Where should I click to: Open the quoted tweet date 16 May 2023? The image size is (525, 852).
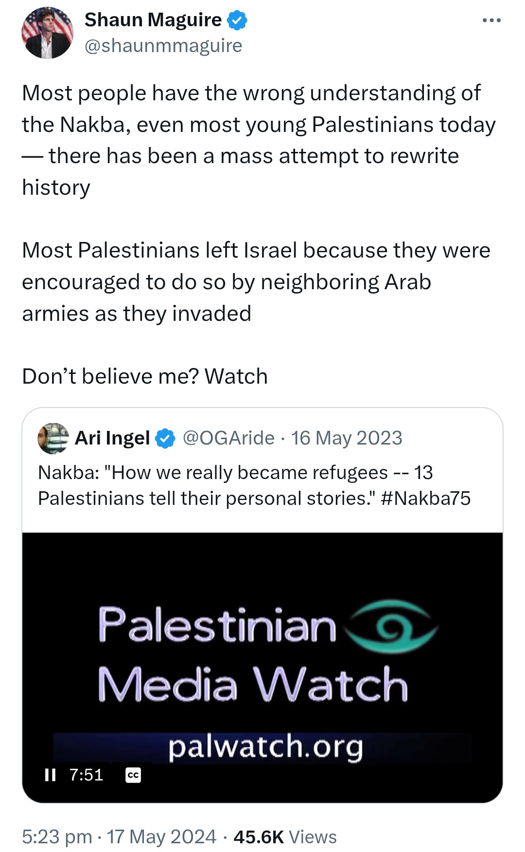coord(347,438)
